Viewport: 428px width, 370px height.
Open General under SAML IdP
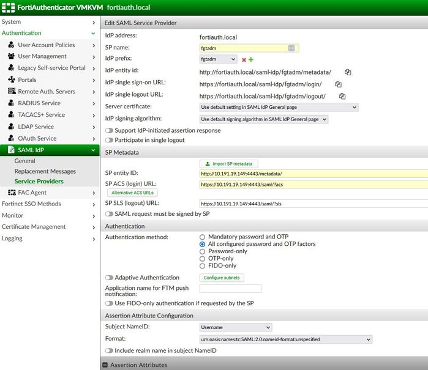(25, 161)
